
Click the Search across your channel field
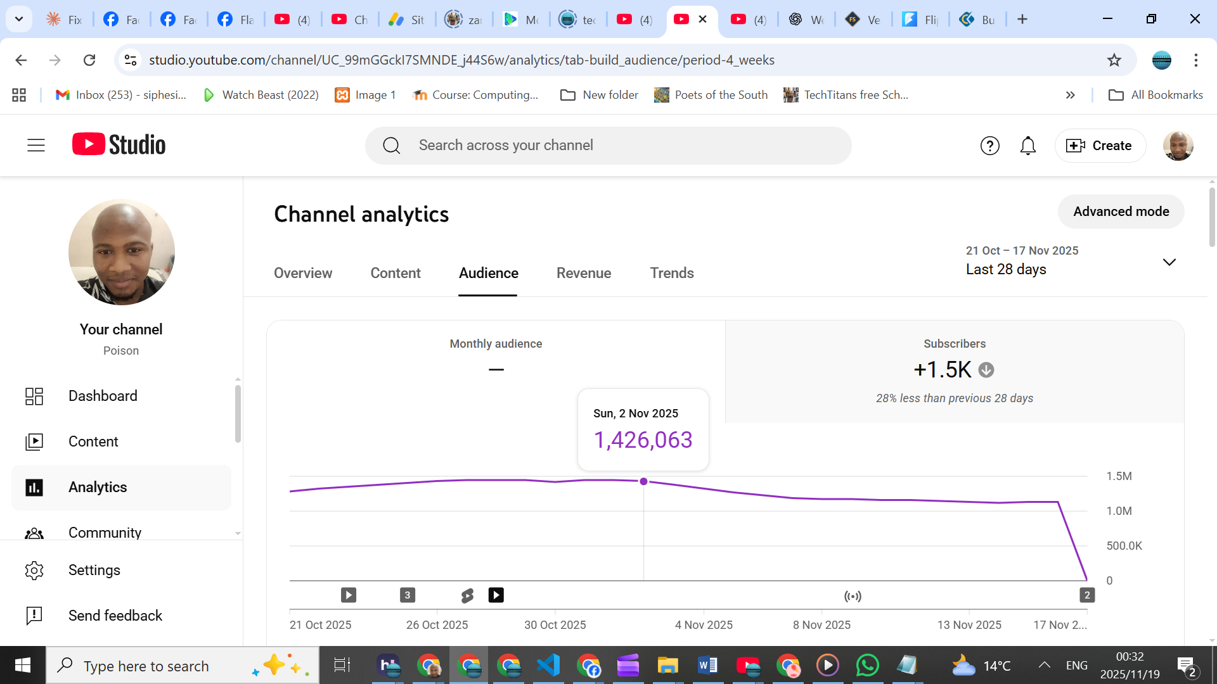[x=608, y=146]
